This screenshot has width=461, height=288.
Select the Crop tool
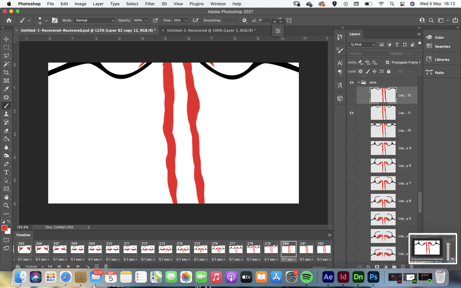6,72
